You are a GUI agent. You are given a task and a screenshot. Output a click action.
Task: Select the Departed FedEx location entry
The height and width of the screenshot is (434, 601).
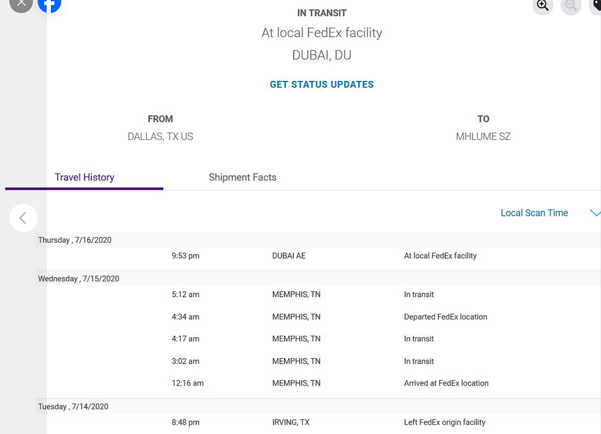pos(446,317)
